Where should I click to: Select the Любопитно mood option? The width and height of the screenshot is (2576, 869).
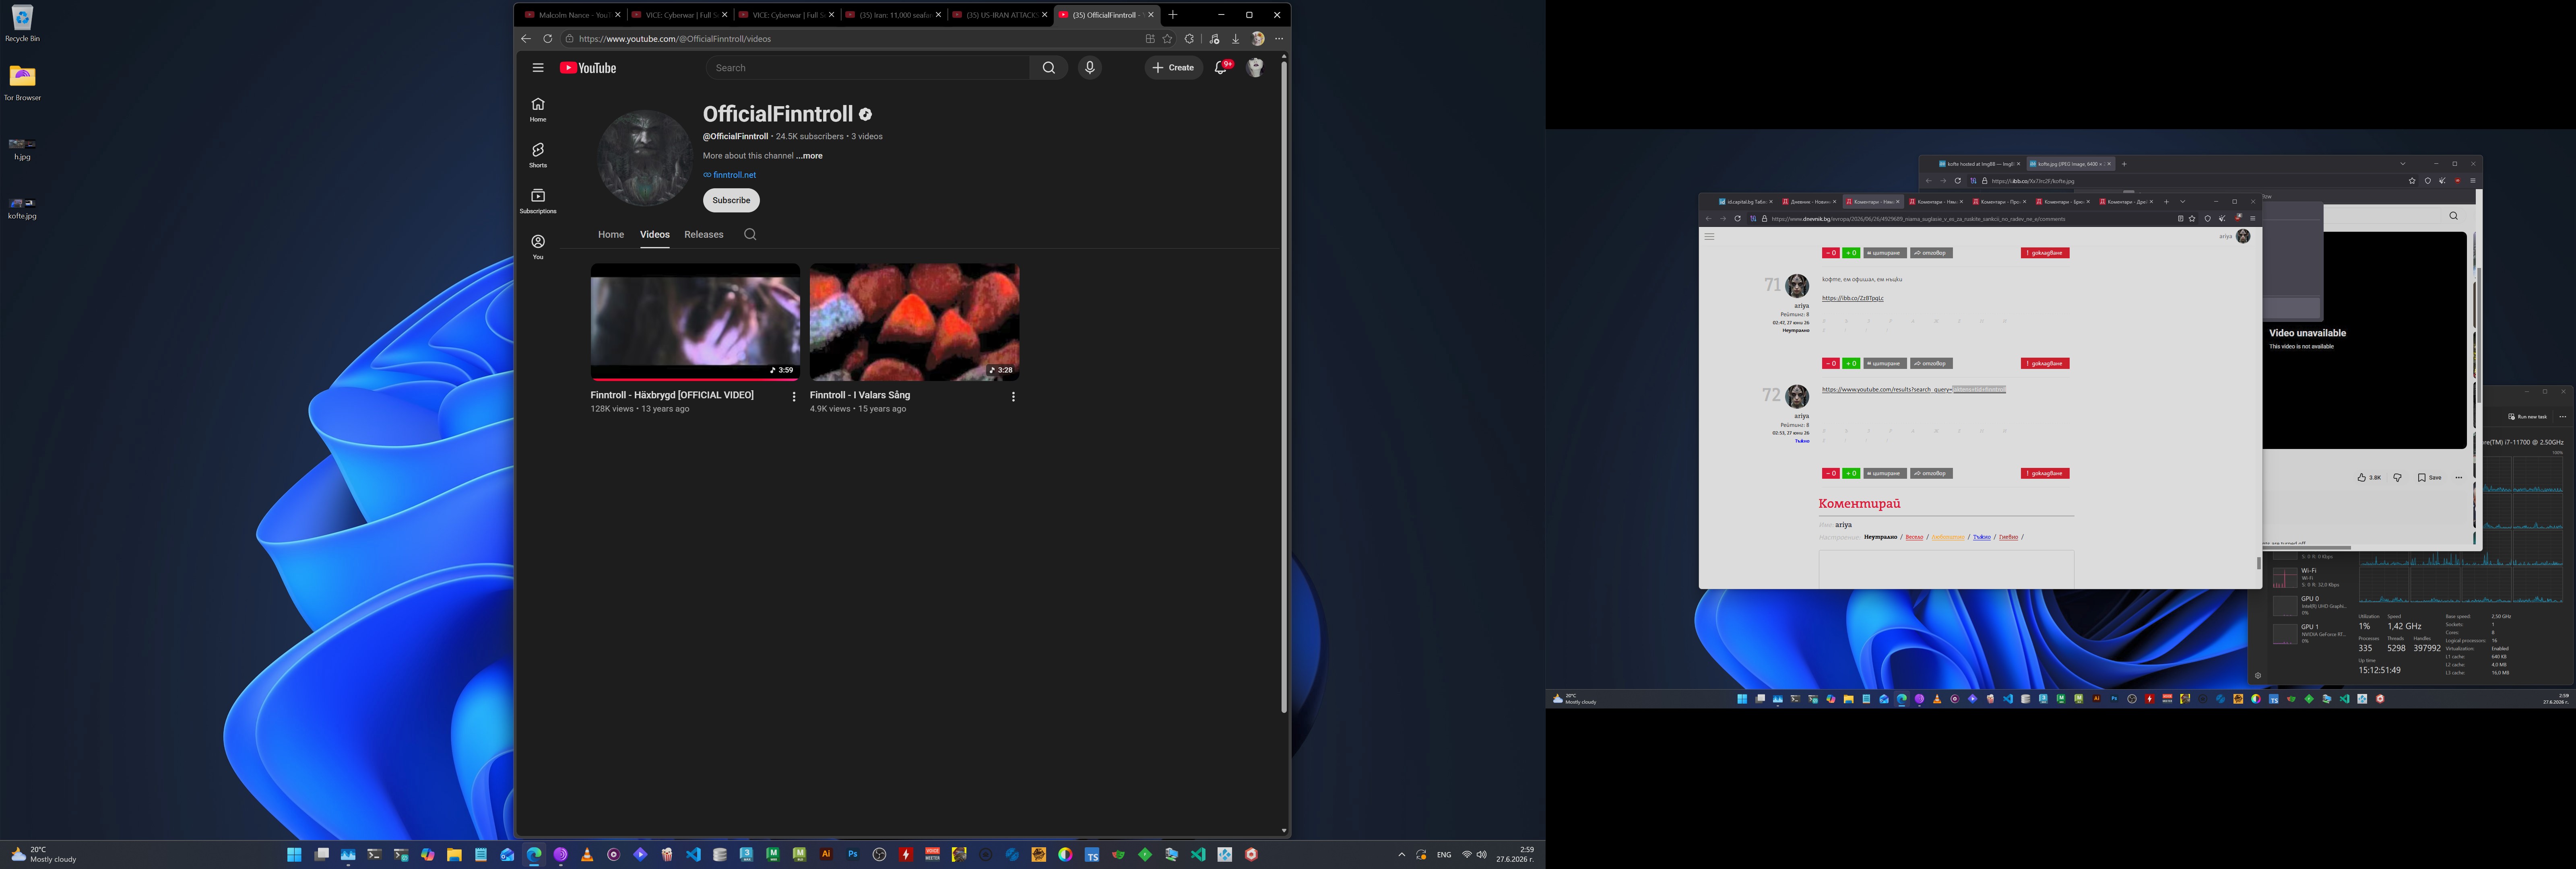[1948, 537]
